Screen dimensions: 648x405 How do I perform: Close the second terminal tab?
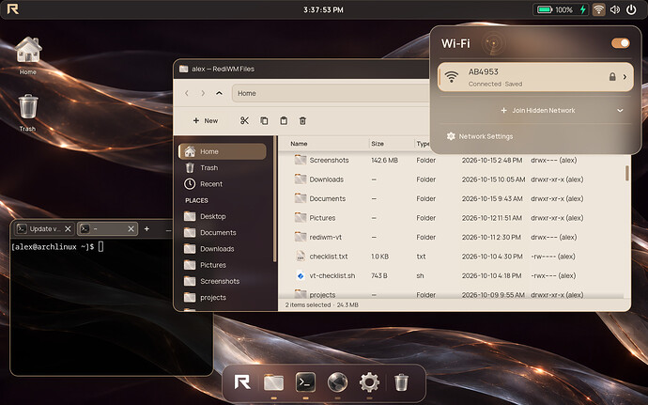(x=131, y=228)
